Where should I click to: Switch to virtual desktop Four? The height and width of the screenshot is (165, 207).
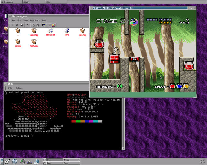click(x=71, y=163)
